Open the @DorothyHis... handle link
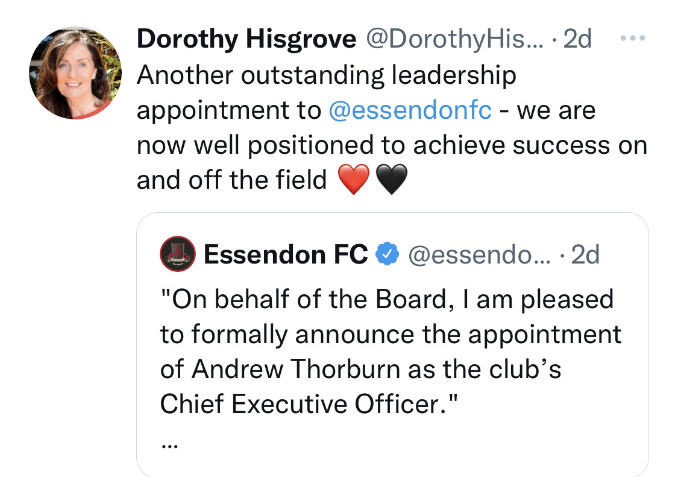This screenshot has width=678, height=477. pos(454,39)
